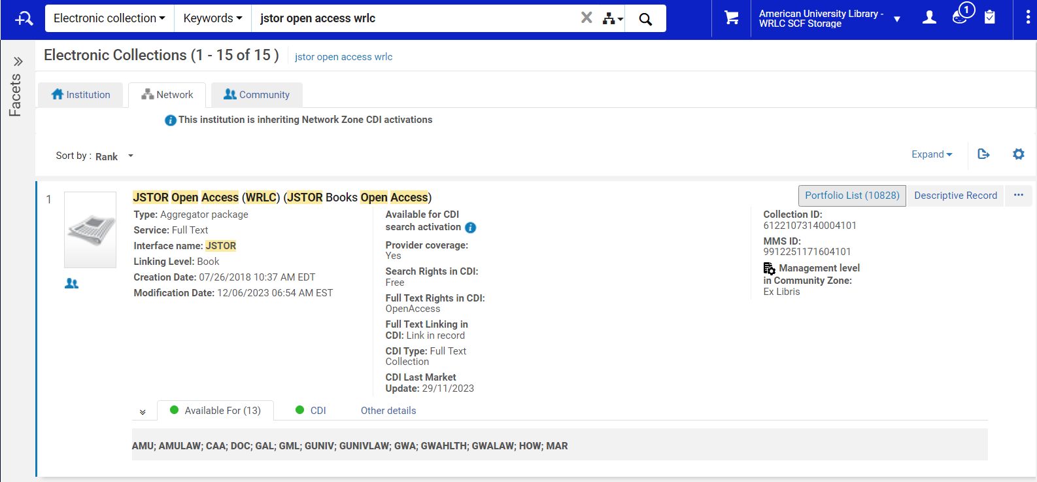Image resolution: width=1037 pixels, height=482 pixels.
Task: Click info icon beside CDI search activation
Action: click(x=470, y=228)
